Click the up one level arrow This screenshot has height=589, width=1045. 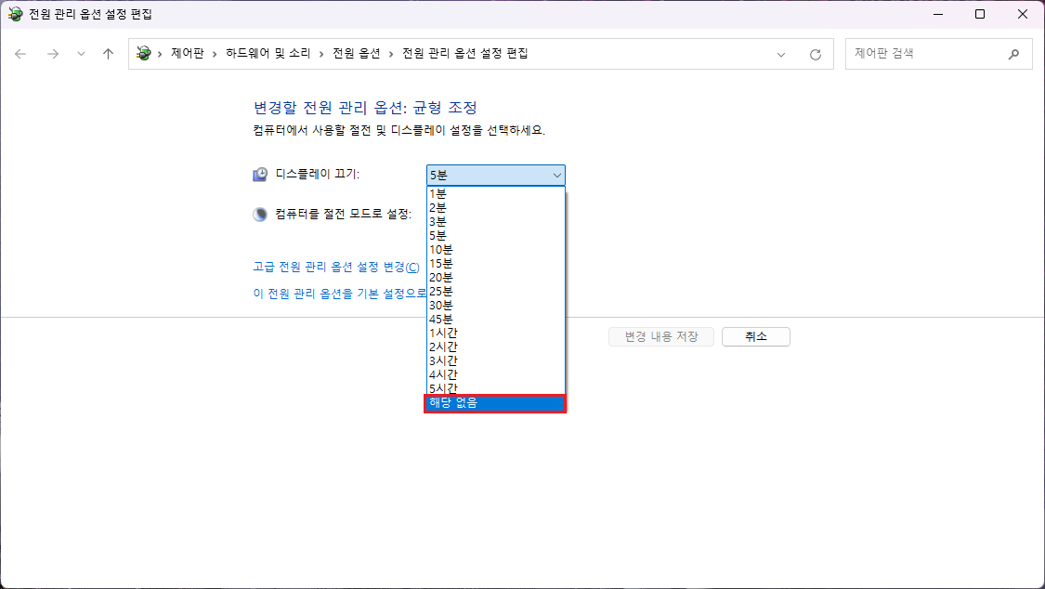pyautogui.click(x=107, y=53)
